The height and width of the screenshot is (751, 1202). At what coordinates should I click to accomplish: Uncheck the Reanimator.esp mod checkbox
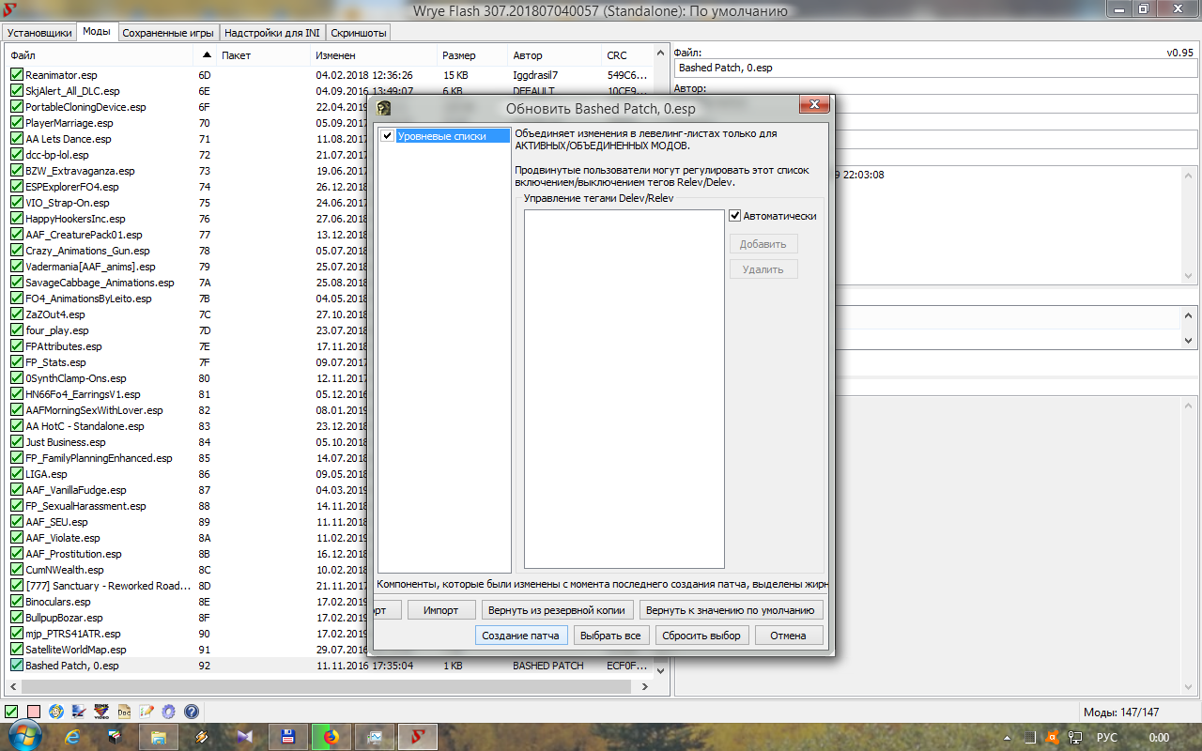[x=16, y=75]
